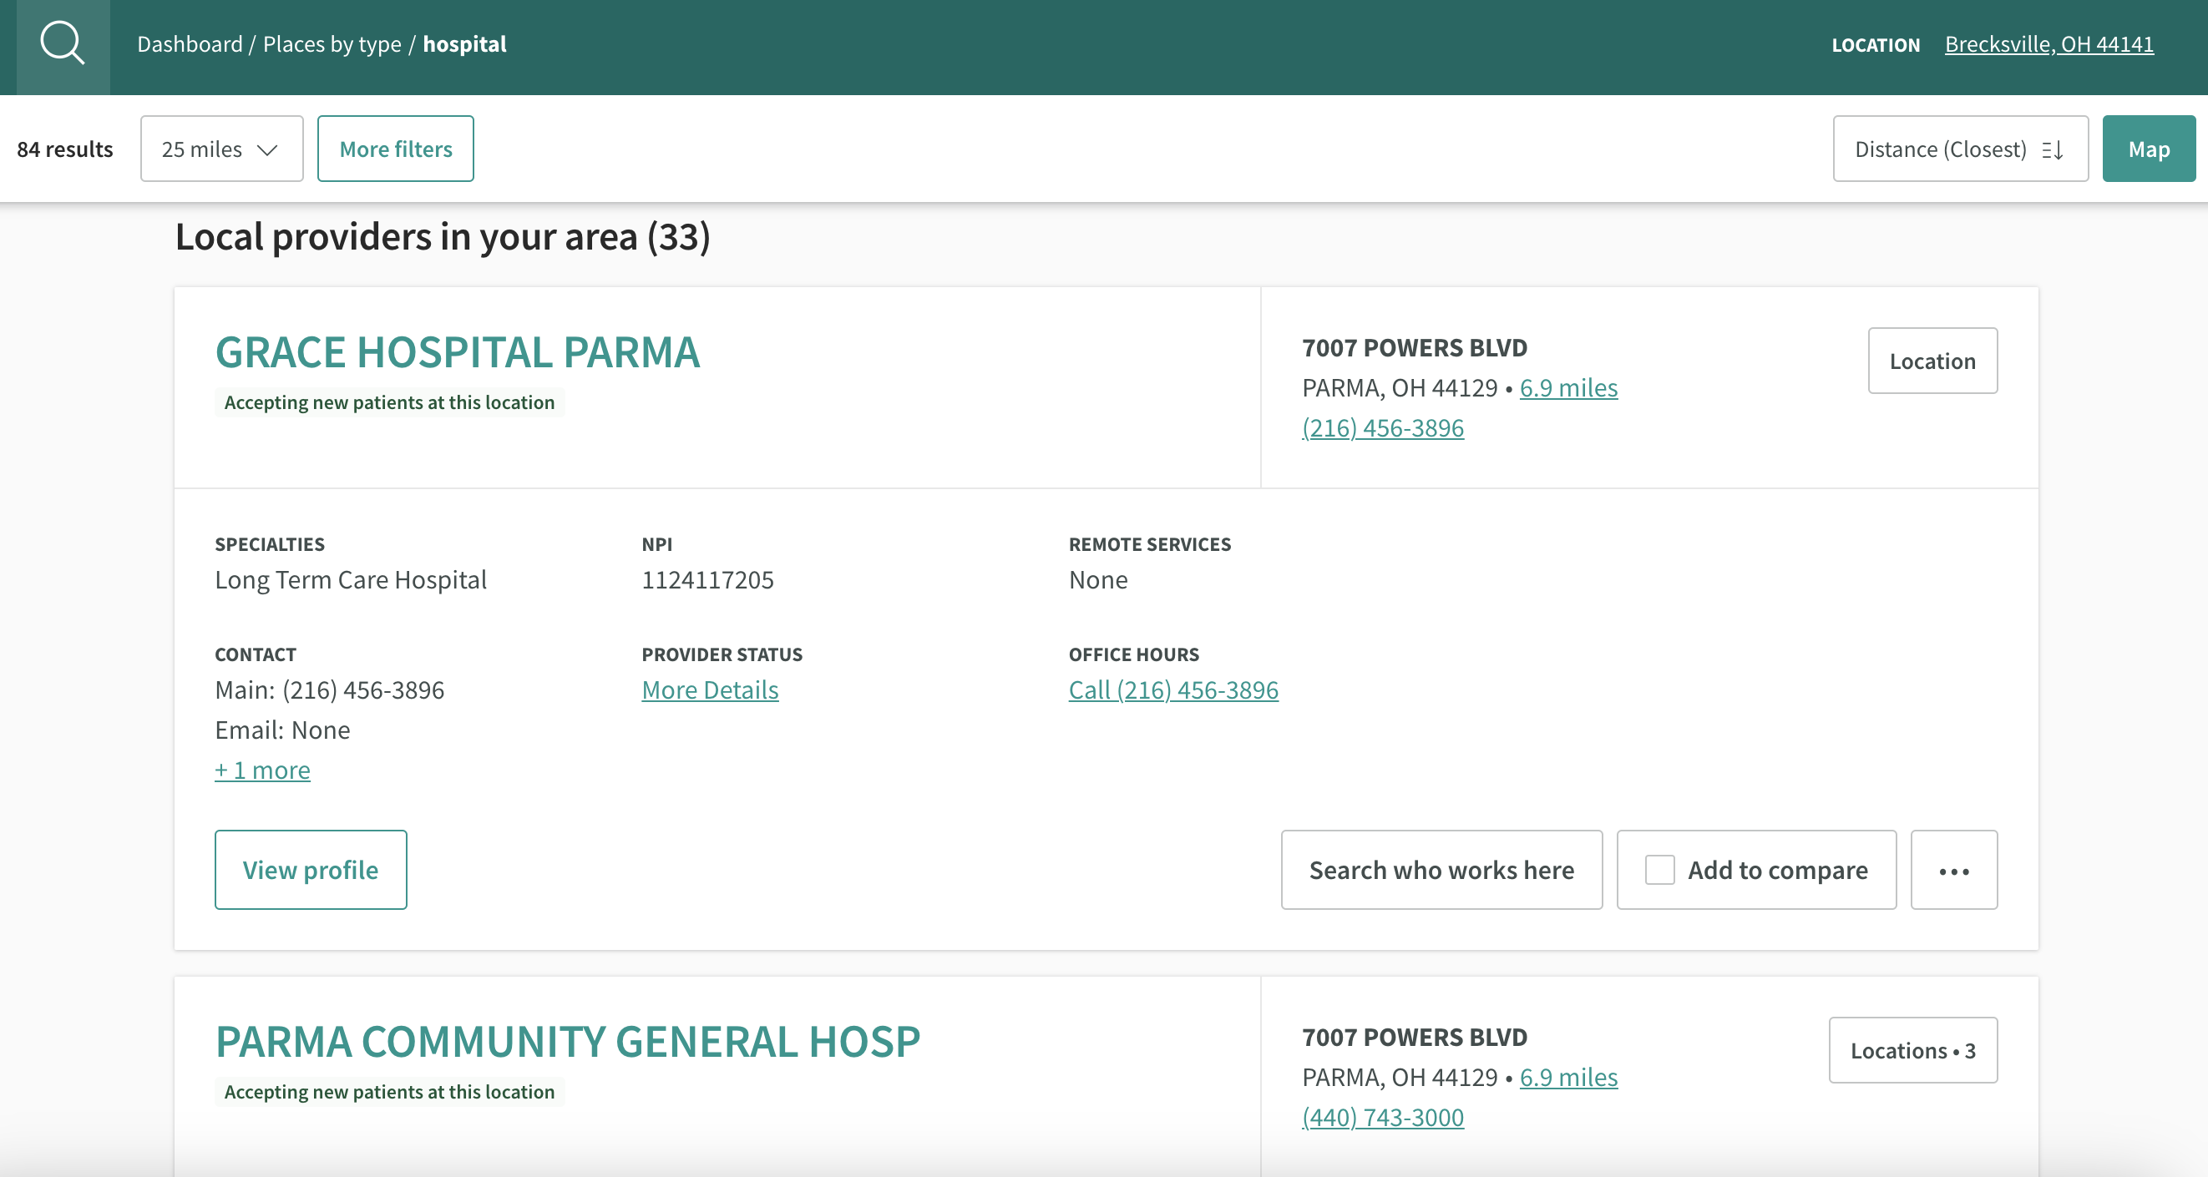The image size is (2208, 1177).
Task: Open the search magnifier icon
Action: [x=63, y=43]
